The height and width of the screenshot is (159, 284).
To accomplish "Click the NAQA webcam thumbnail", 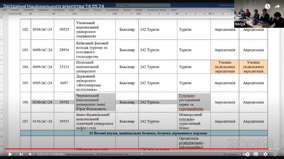I will click(259, 14).
